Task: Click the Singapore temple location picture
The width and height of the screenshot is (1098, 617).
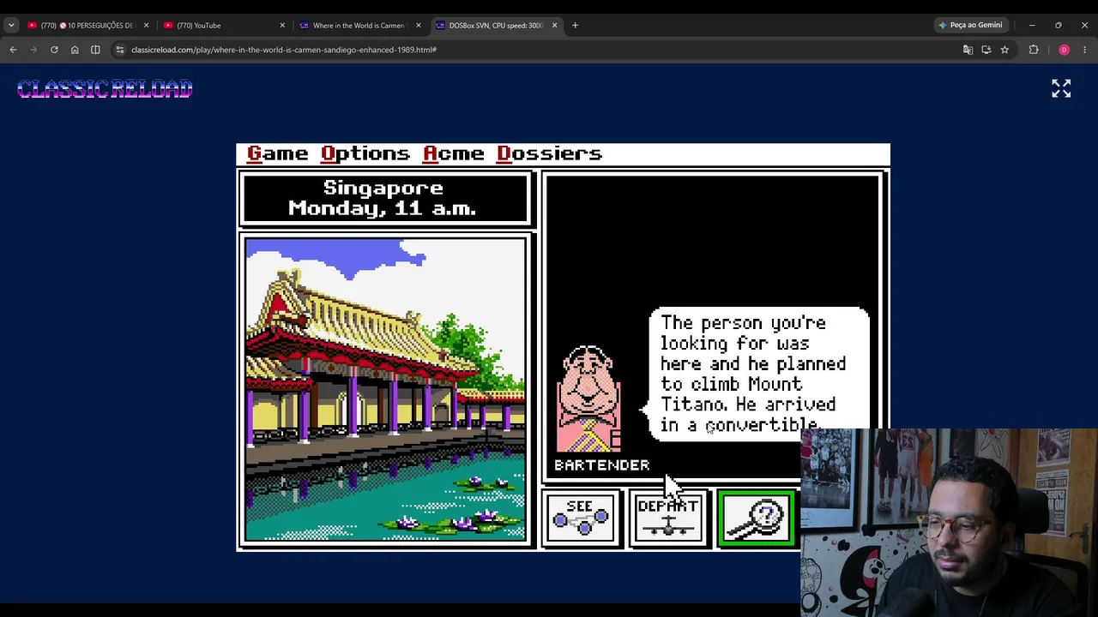Action: (385, 390)
